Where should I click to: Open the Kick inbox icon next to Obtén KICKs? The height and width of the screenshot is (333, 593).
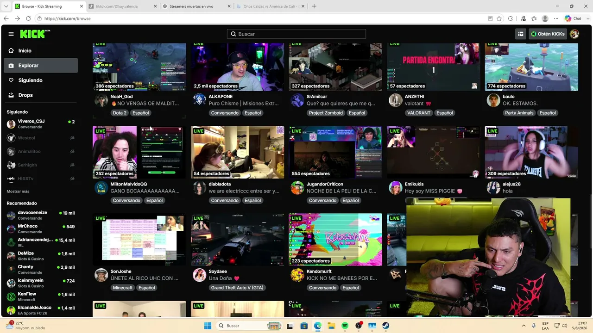521,34
